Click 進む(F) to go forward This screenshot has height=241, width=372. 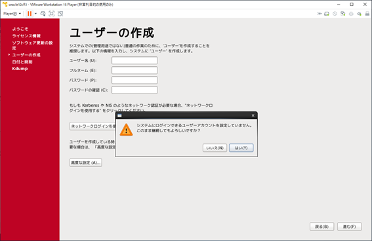point(350,227)
